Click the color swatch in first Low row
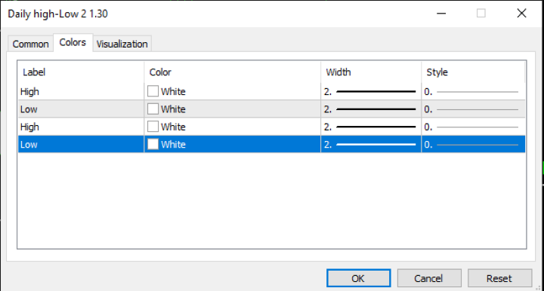The image size is (544, 291). click(153, 109)
